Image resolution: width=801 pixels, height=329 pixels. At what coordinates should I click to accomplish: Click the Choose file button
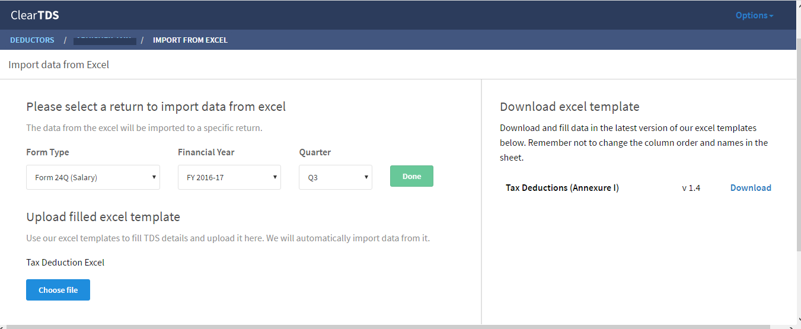coord(58,290)
